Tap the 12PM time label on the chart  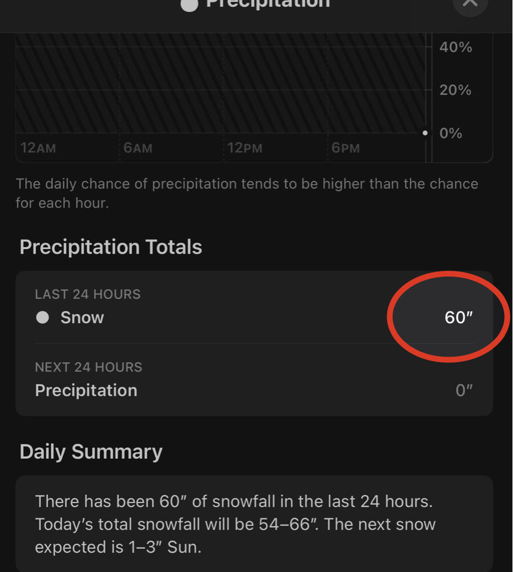tap(245, 149)
